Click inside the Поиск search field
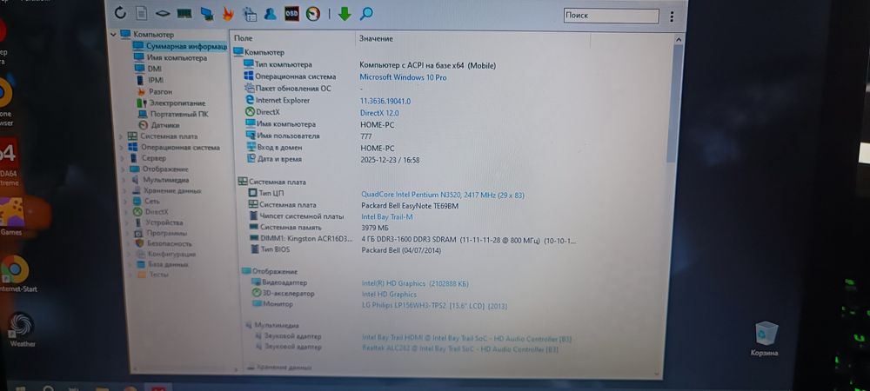Image resolution: width=870 pixels, height=391 pixels. (611, 16)
